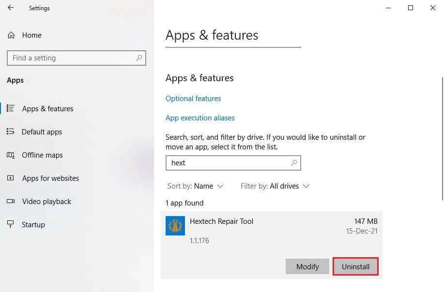This screenshot has width=444, height=292.
Task: Minimize the Settings window
Action: coord(388,8)
